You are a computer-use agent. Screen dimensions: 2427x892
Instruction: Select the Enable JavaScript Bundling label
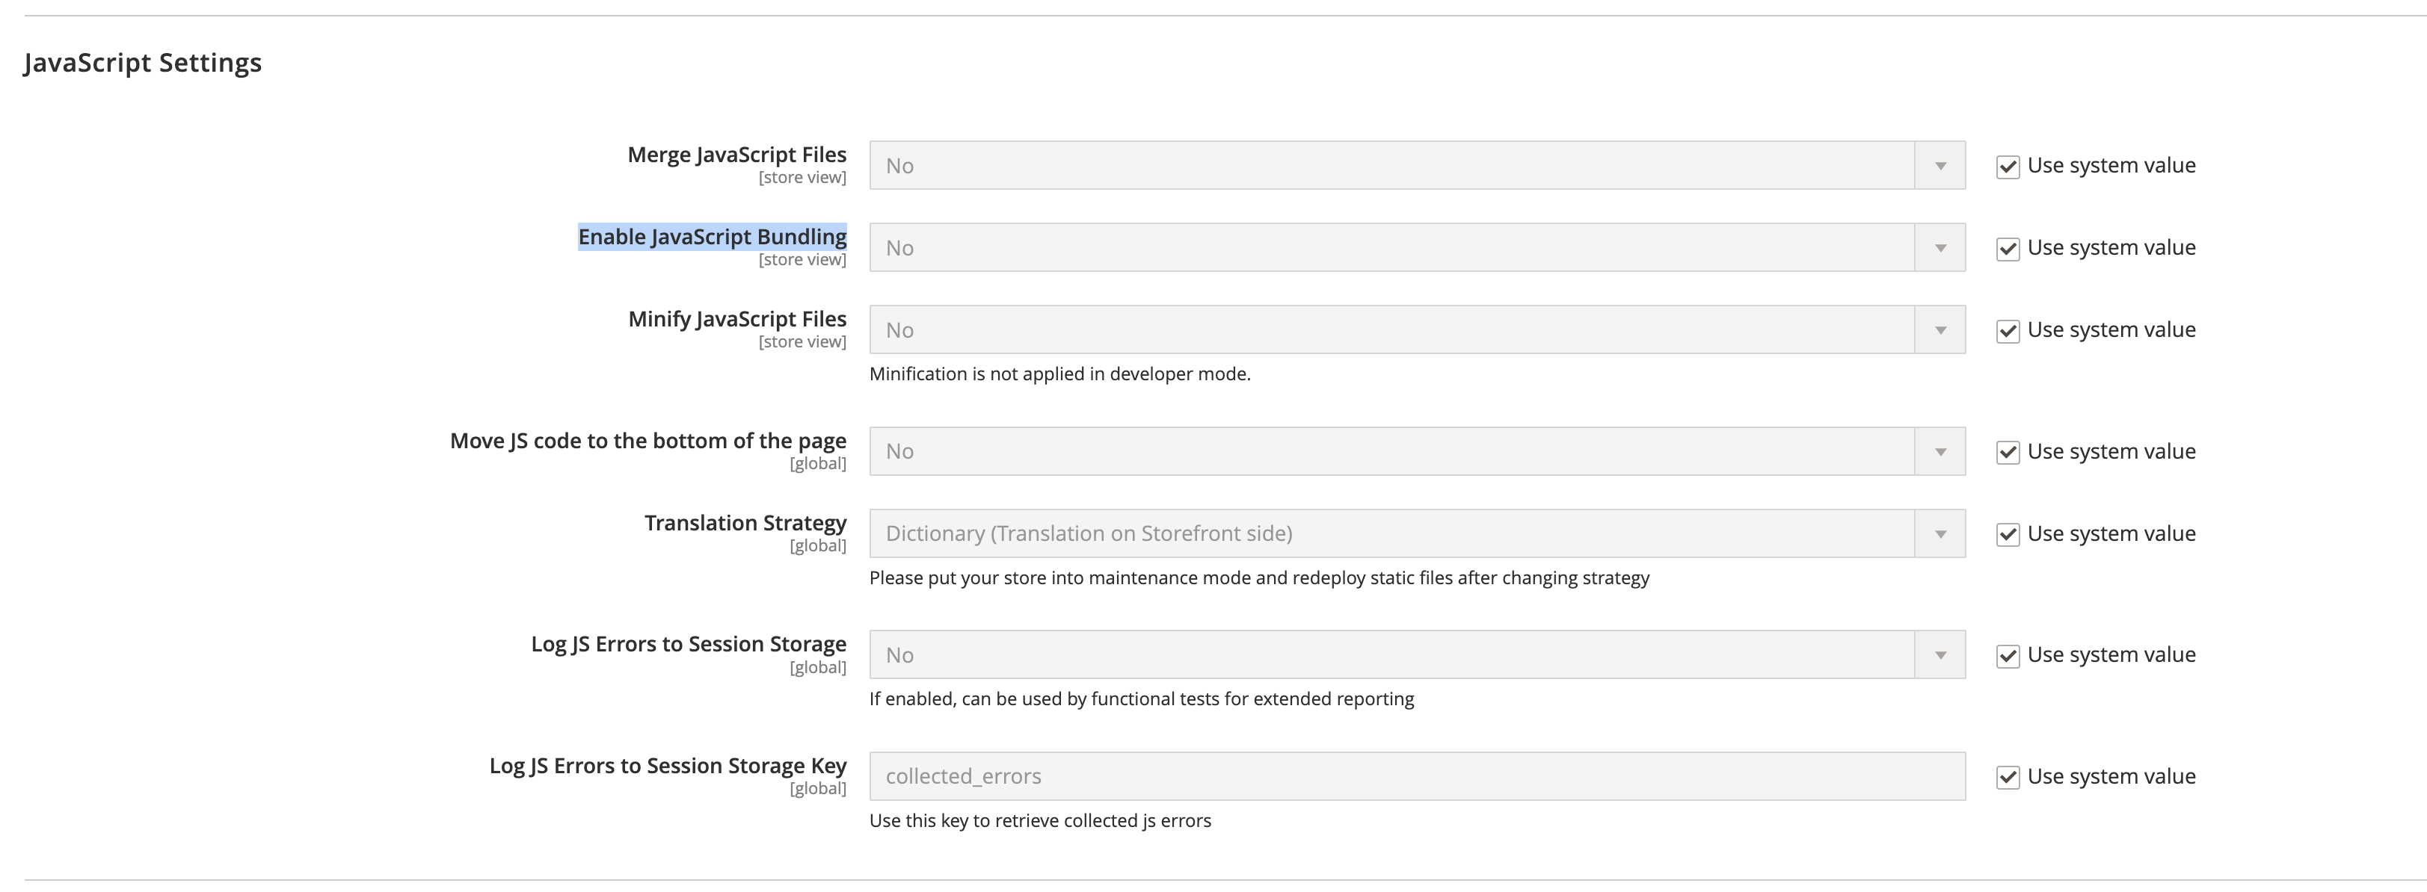(x=711, y=236)
